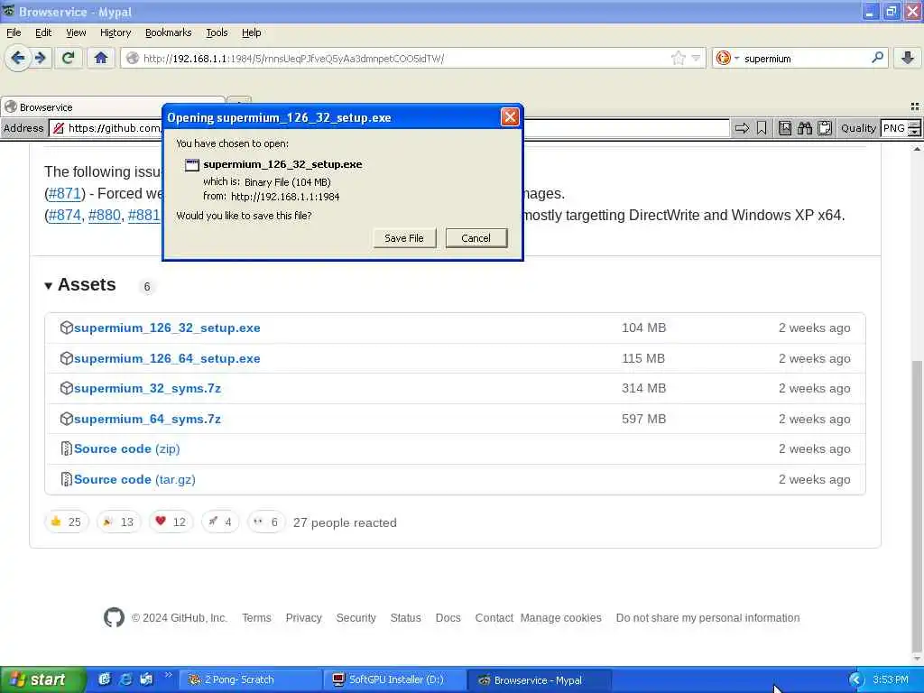Viewport: 924px width, 693px height.
Task: Click package icon beside supermium_32_syms.7z
Action: (x=66, y=388)
